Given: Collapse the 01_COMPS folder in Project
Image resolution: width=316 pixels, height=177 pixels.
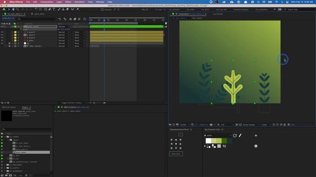Looking at the screenshot, I should click(x=5, y=137).
